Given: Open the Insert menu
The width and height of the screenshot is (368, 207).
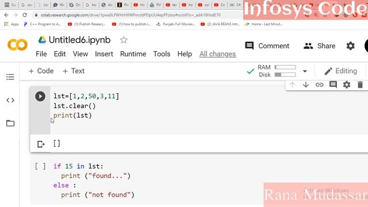Looking at the screenshot, I should (104, 54).
